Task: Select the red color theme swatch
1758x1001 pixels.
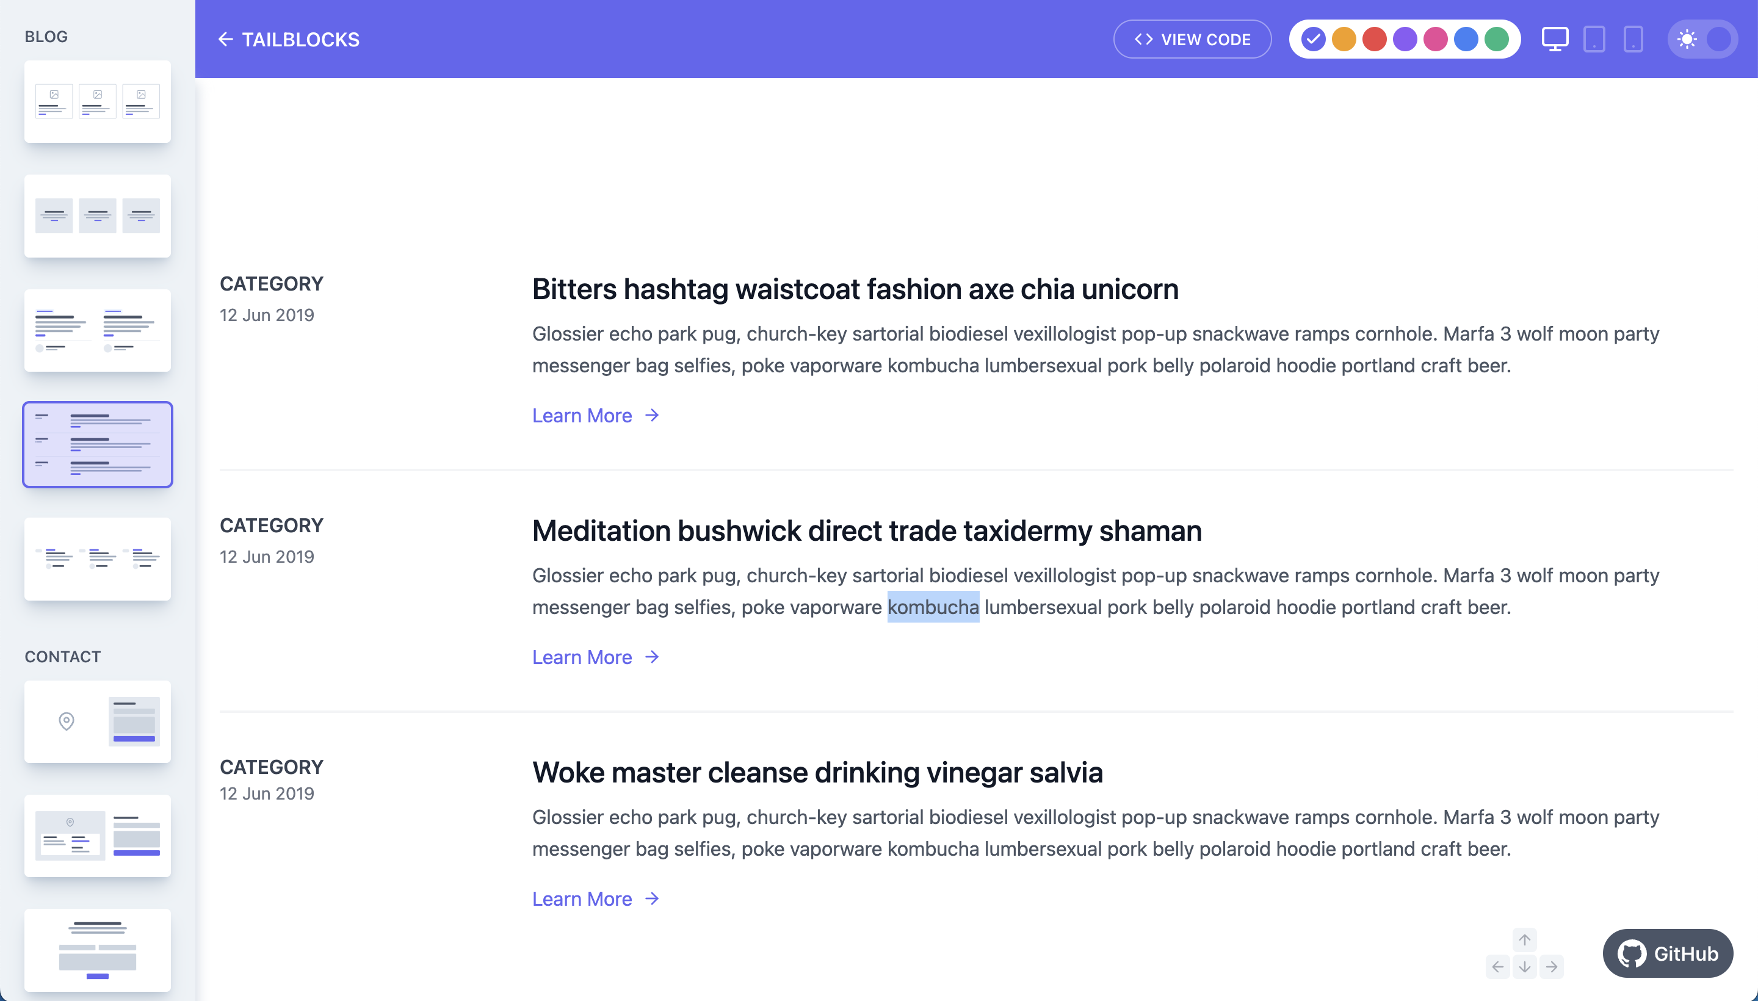Action: tap(1376, 38)
